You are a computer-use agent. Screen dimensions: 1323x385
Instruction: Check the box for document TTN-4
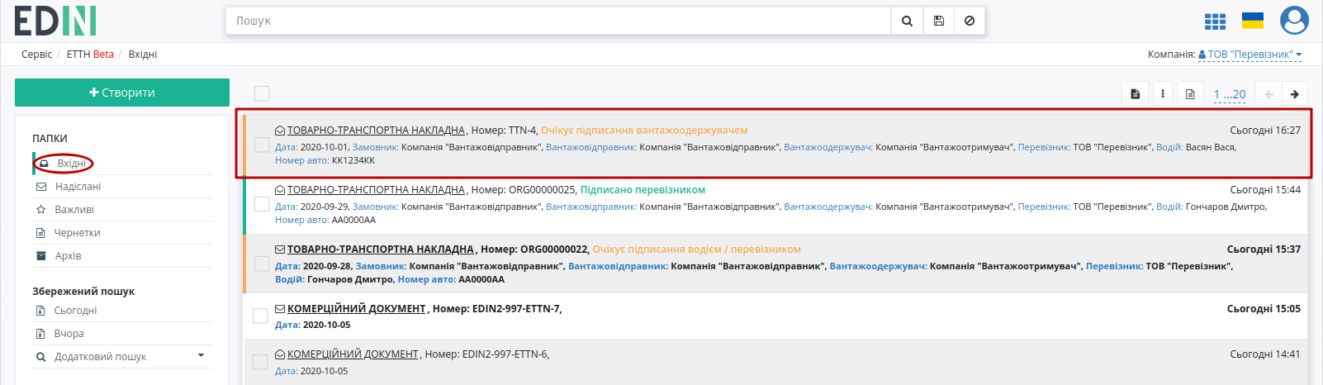262,145
